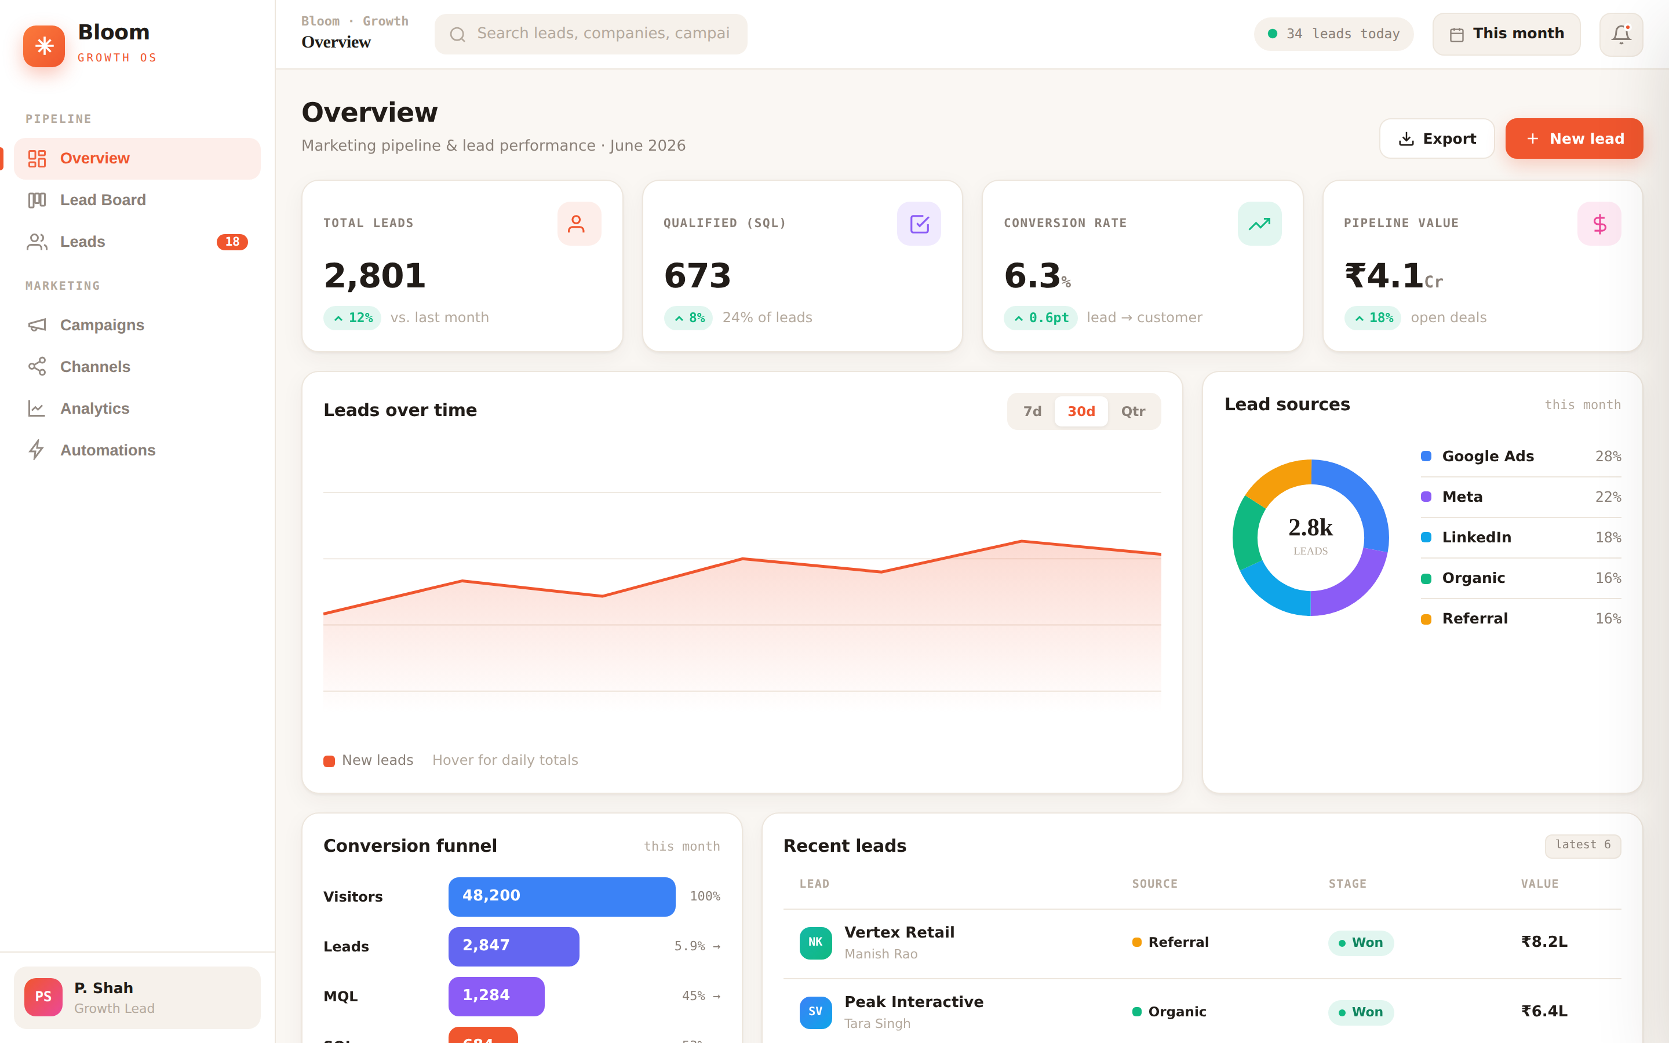Image resolution: width=1669 pixels, height=1043 pixels.
Task: Open the P. Shah user profile card
Action: coord(137,998)
